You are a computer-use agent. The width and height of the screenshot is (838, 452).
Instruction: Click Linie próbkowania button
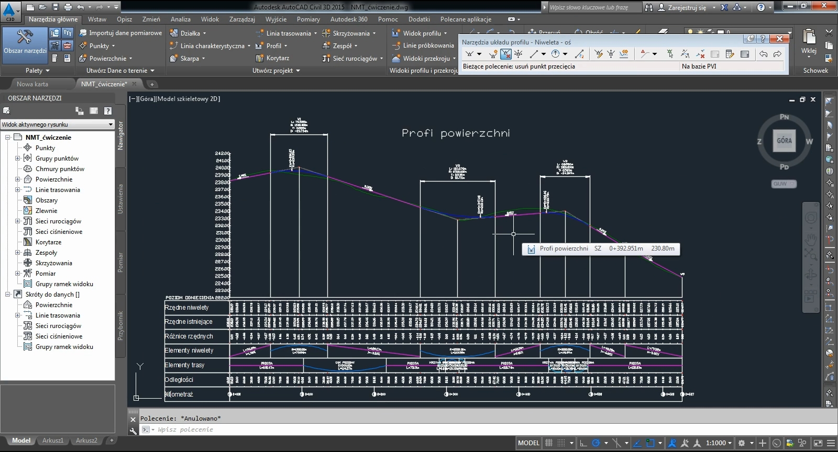tap(423, 46)
